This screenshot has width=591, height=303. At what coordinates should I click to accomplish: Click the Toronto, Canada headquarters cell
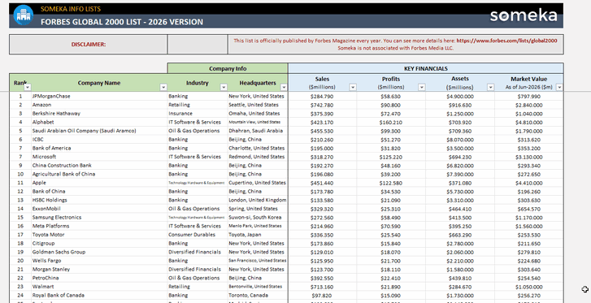[x=258, y=296]
